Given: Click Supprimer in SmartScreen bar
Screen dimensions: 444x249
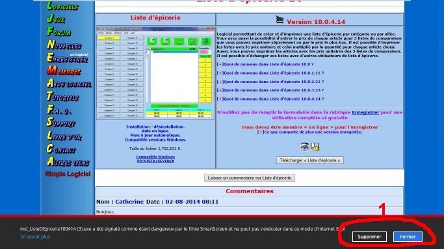Looking at the screenshot, I should tap(369, 237).
